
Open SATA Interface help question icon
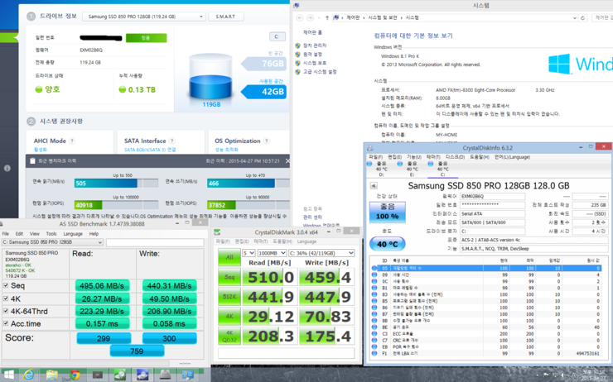[172, 141]
